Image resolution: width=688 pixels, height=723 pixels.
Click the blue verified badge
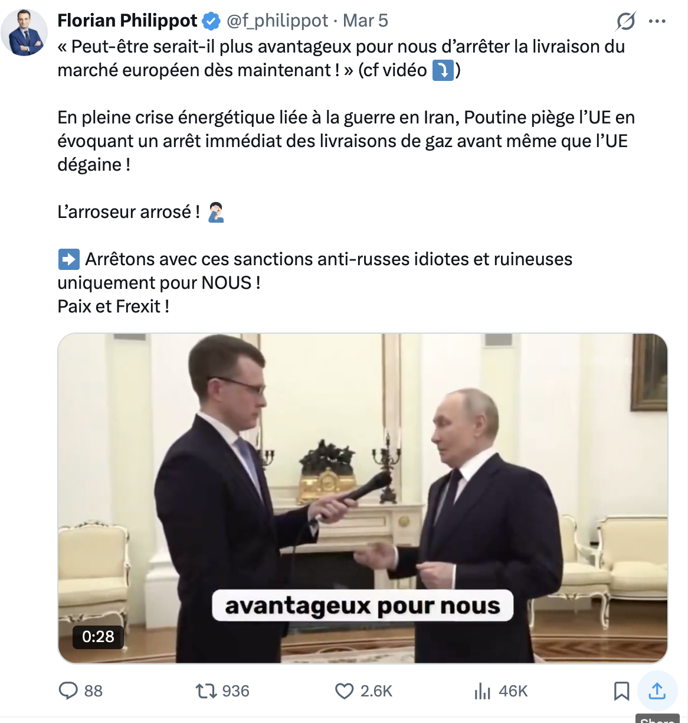pyautogui.click(x=211, y=21)
